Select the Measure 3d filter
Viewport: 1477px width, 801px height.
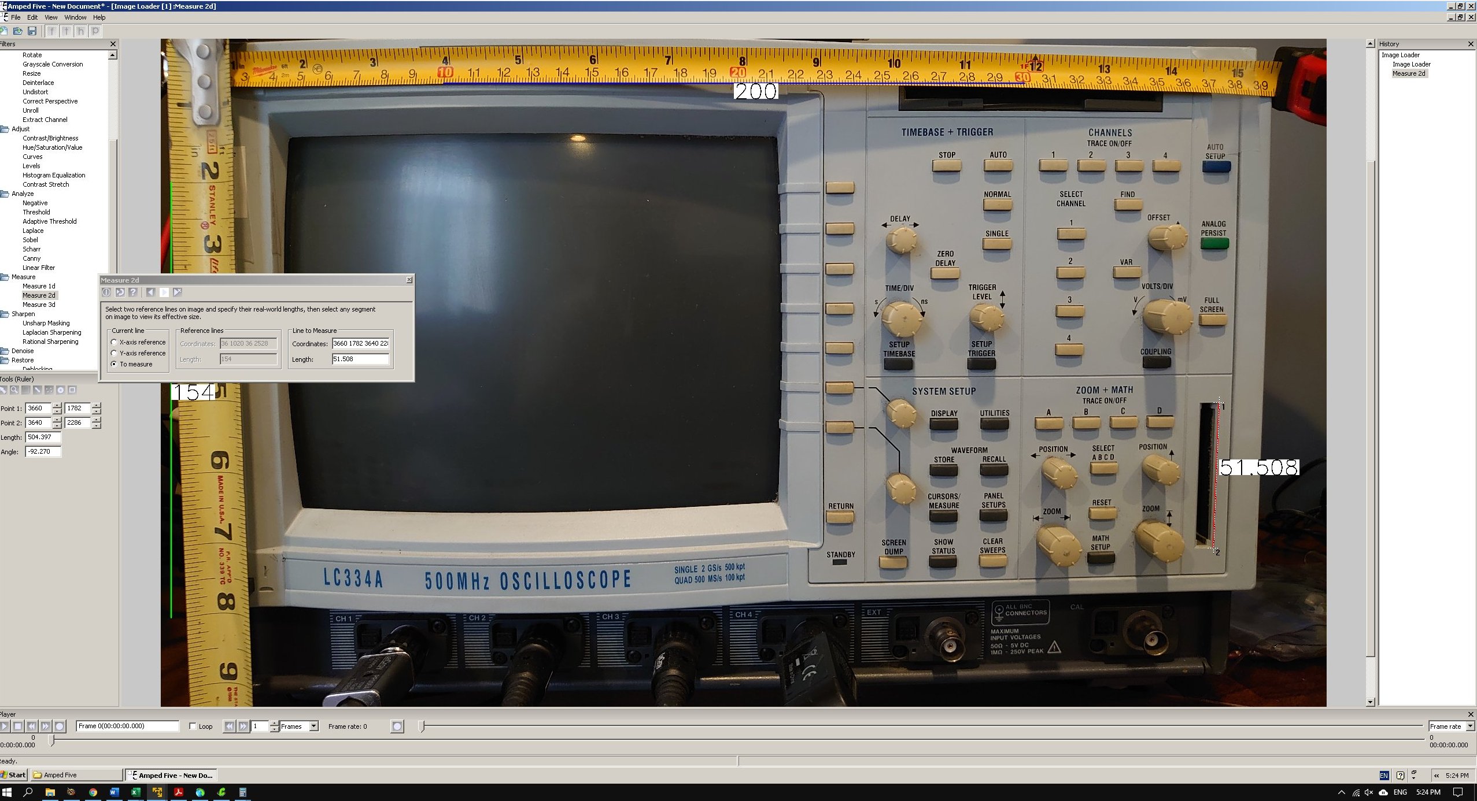pos(39,305)
